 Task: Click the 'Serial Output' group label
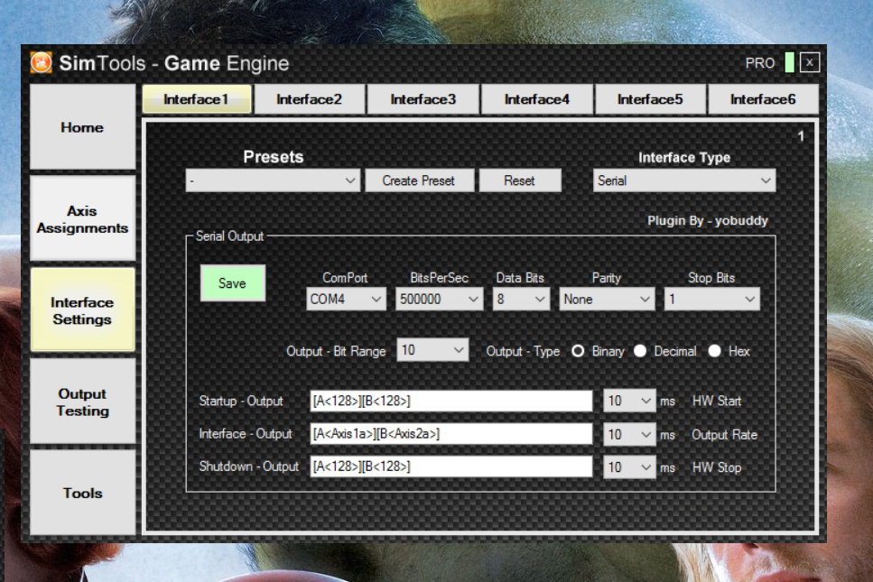[x=229, y=236]
